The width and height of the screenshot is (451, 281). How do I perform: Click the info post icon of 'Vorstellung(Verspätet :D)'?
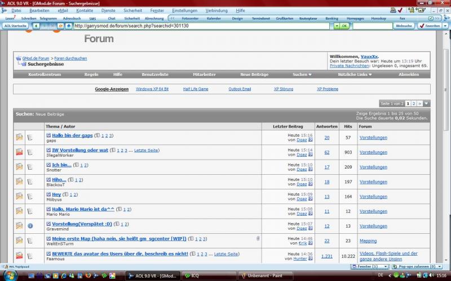coord(30,225)
